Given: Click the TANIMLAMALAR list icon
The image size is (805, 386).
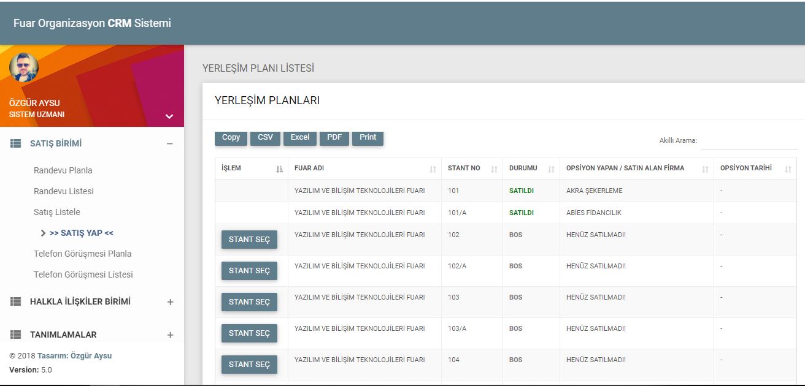Looking at the screenshot, I should [x=16, y=335].
